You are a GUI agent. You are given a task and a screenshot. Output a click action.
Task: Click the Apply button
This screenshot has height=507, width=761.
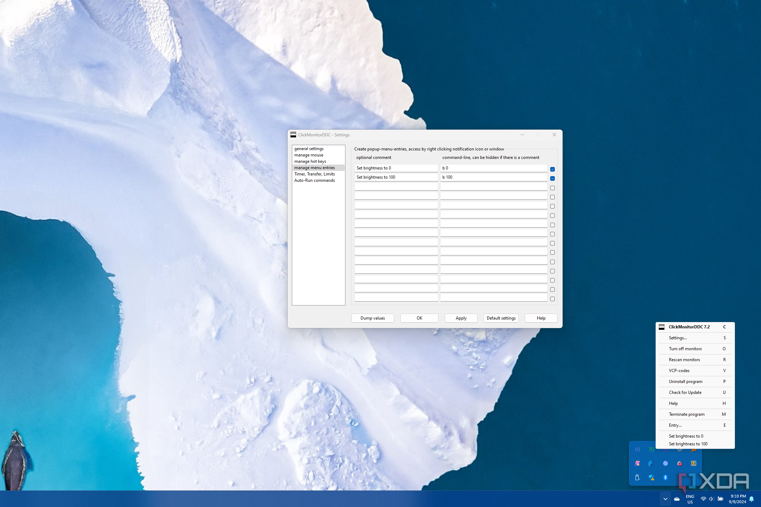(461, 318)
